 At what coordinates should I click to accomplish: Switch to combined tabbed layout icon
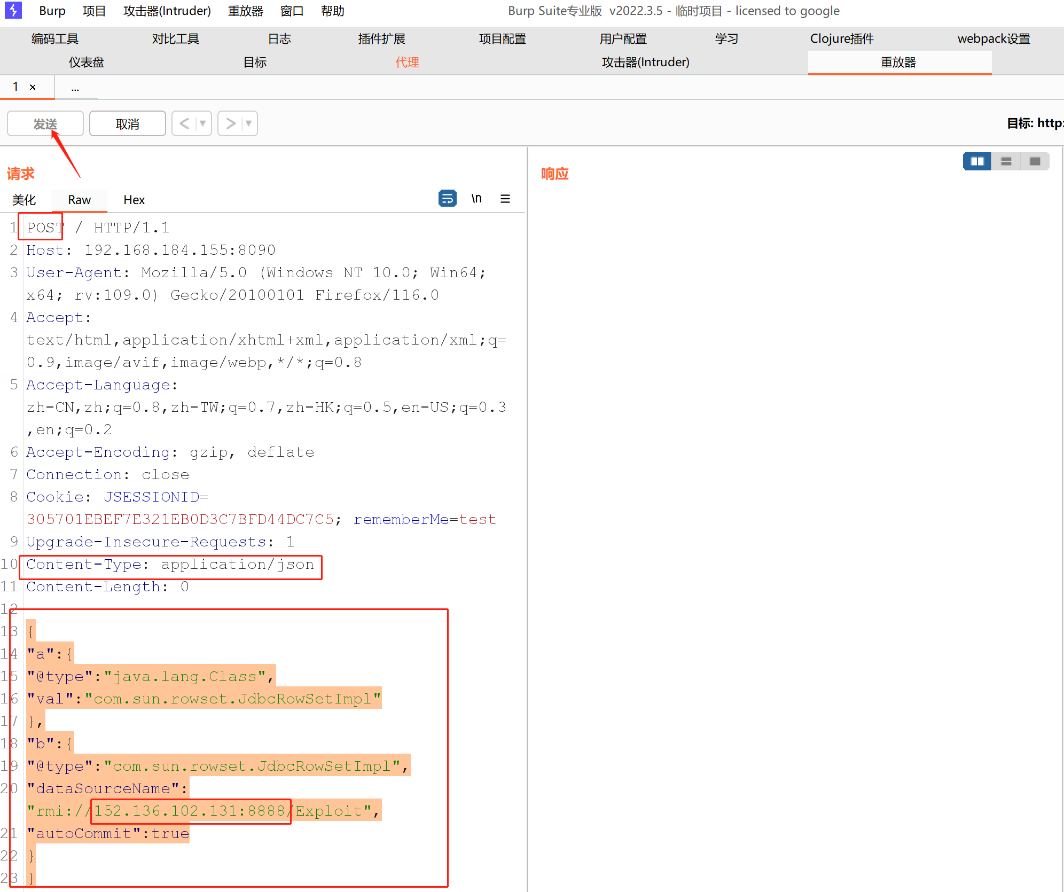[1035, 161]
